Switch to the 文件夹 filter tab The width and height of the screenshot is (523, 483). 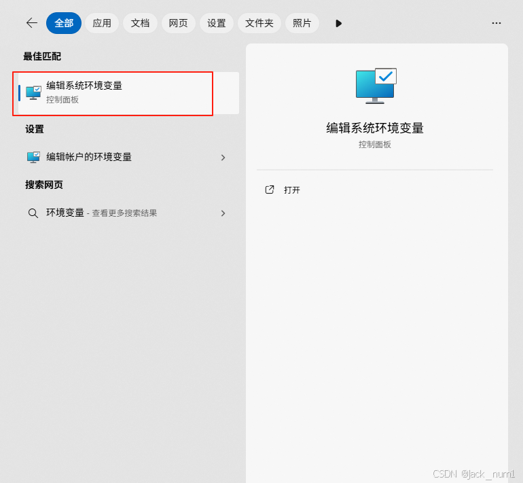click(x=259, y=23)
